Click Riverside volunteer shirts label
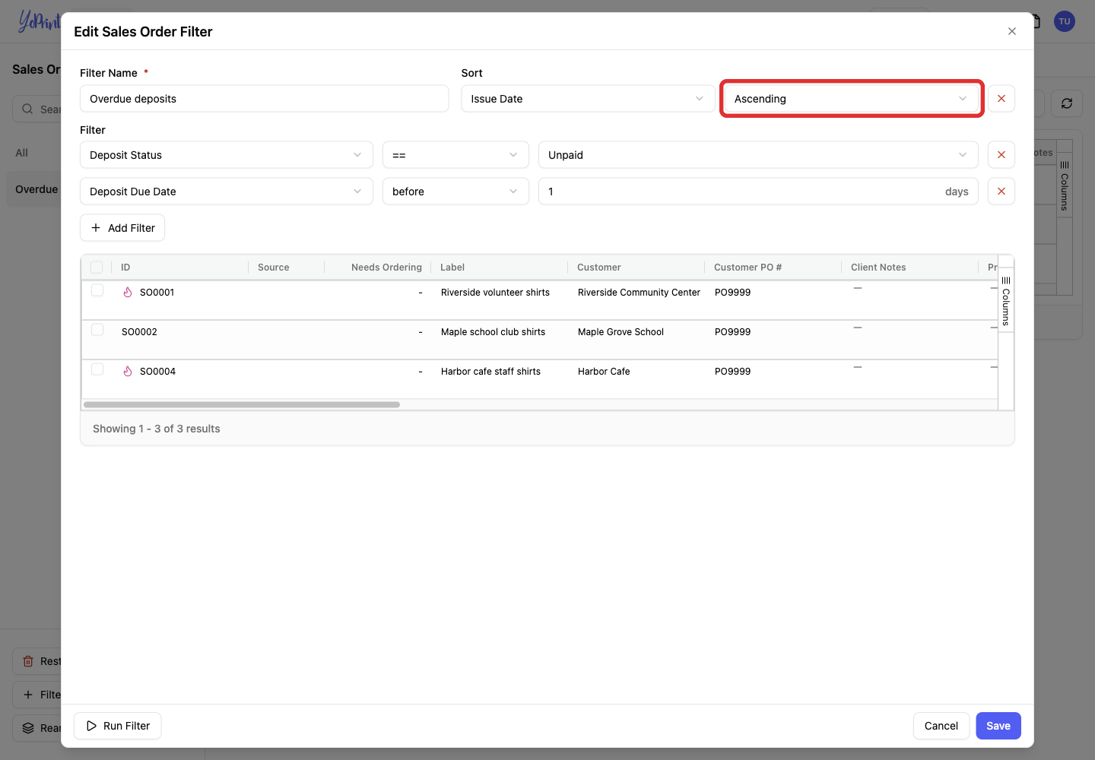The height and width of the screenshot is (760, 1095). pos(495,293)
